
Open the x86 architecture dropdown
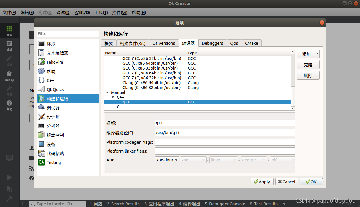tap(193, 160)
